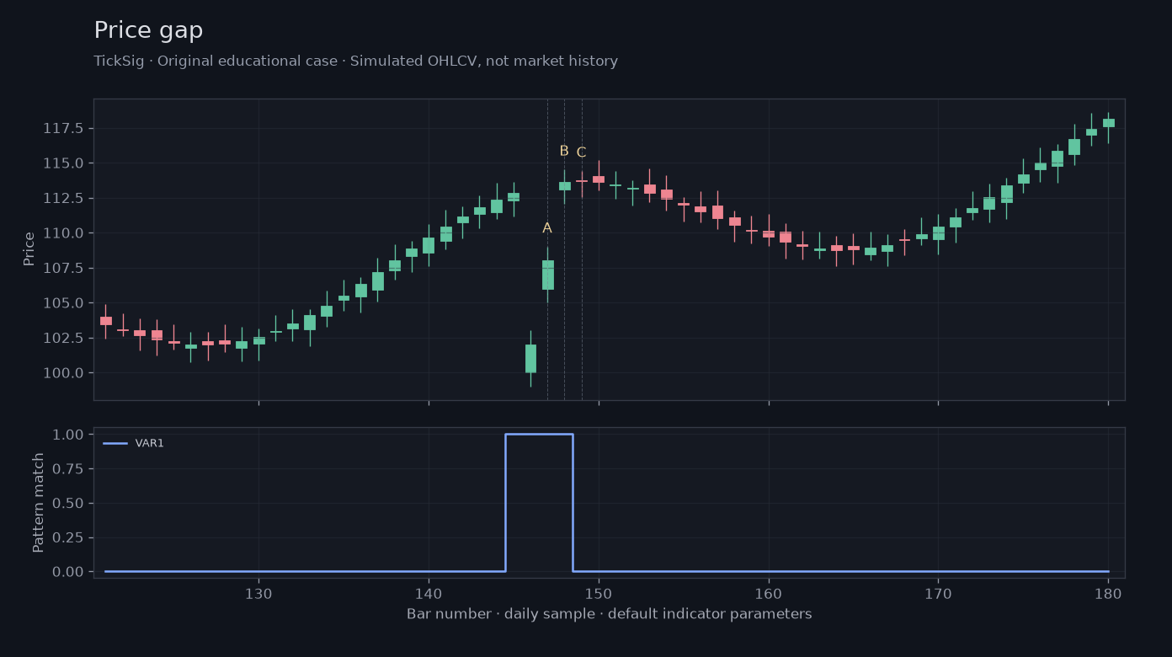Click price axis tick 100.0
Image resolution: width=1172 pixels, height=657 pixels.
point(64,372)
